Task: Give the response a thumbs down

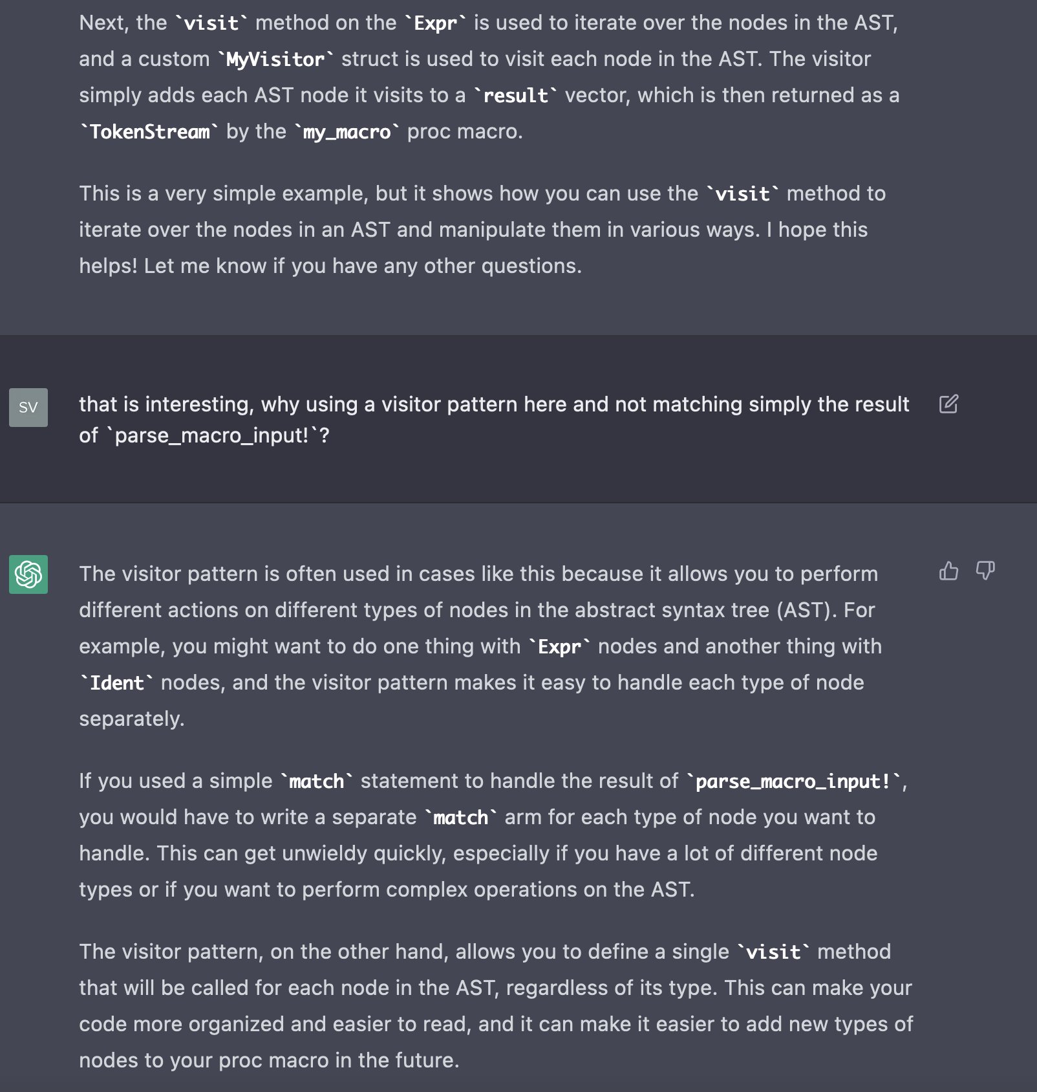Action: coord(985,571)
